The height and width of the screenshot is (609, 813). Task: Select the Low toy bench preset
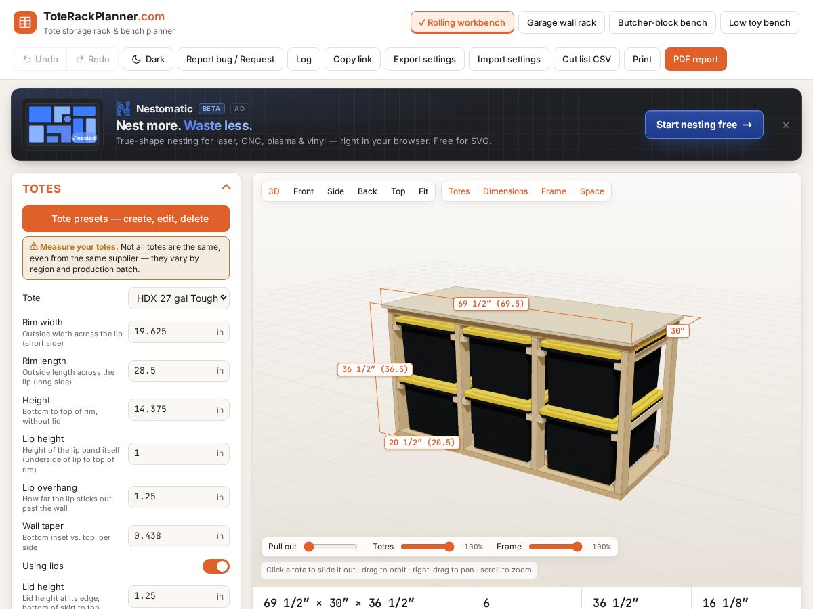(x=759, y=22)
